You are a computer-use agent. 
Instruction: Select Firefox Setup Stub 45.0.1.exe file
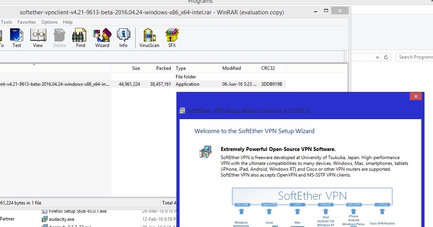(78, 211)
